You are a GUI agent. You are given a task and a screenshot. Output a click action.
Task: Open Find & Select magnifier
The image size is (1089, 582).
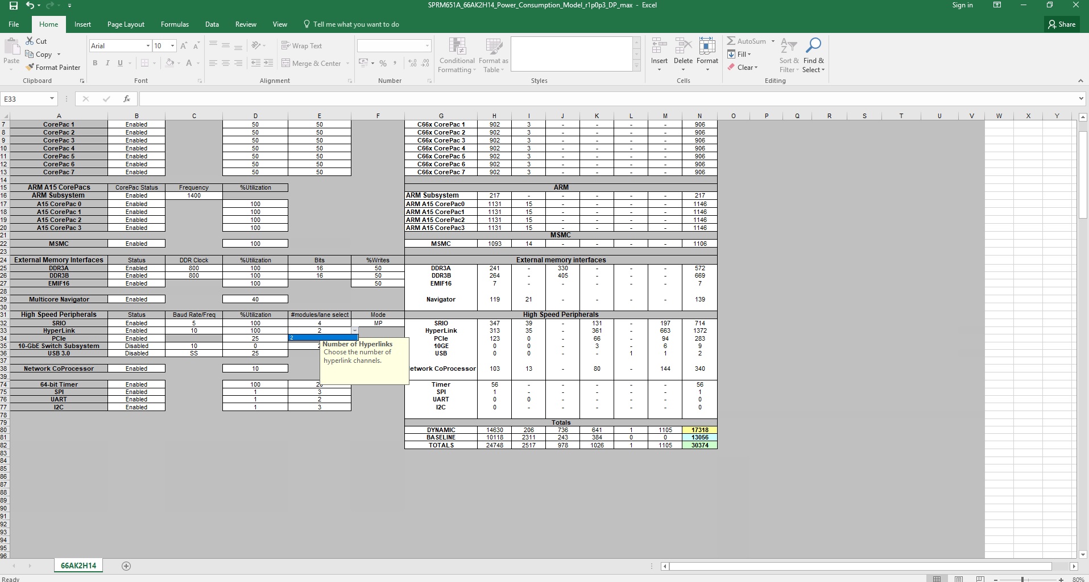(814, 56)
